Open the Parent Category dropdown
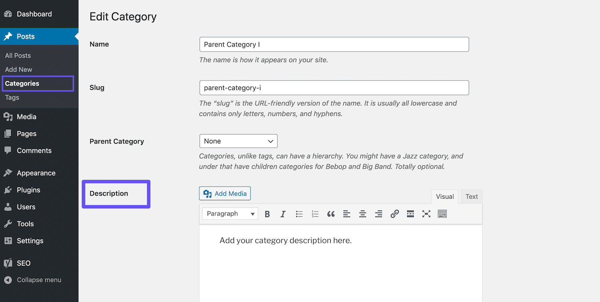This screenshot has height=302, width=600. point(238,141)
